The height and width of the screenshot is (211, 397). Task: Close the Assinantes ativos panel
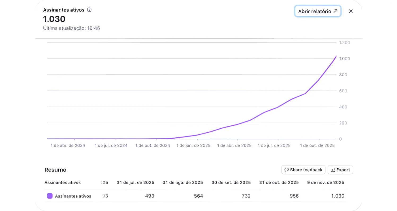coord(351,11)
